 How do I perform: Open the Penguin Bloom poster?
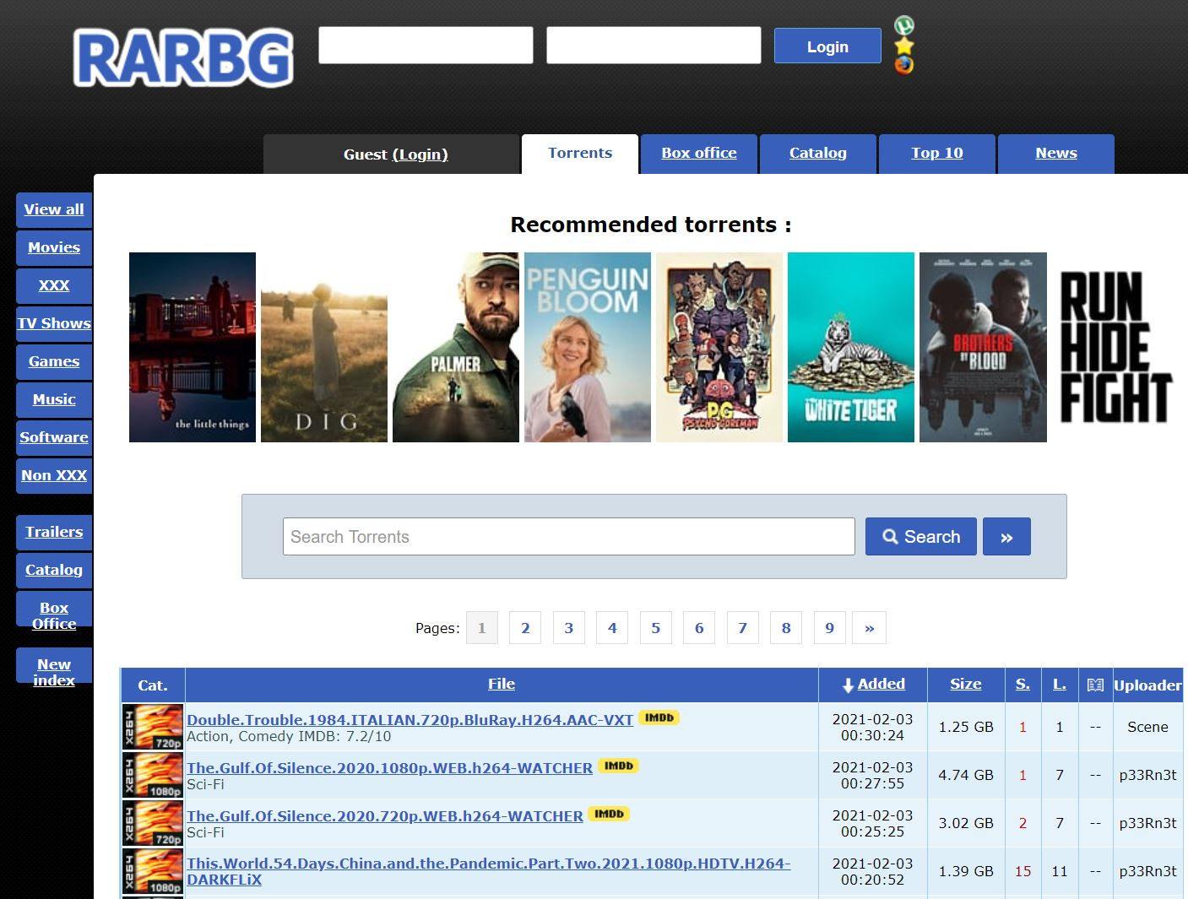[588, 347]
